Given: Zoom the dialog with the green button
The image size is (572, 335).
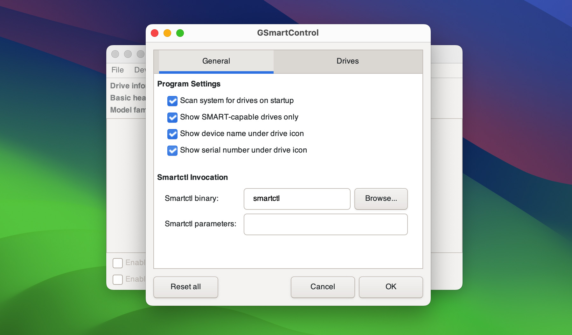Looking at the screenshot, I should pyautogui.click(x=180, y=33).
